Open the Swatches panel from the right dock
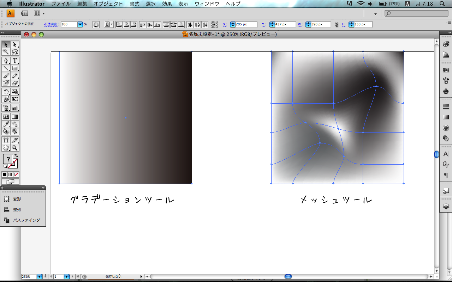 pyautogui.click(x=446, y=70)
